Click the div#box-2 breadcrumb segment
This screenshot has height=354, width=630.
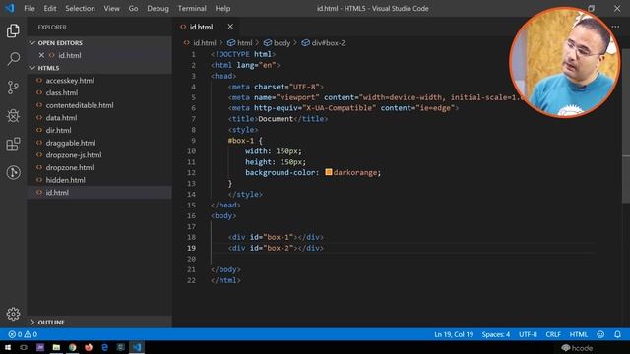pyautogui.click(x=323, y=43)
